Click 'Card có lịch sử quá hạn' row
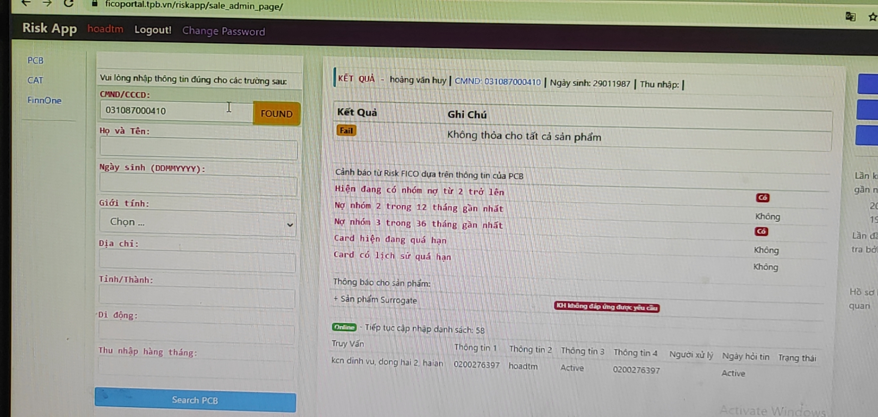 tap(392, 256)
